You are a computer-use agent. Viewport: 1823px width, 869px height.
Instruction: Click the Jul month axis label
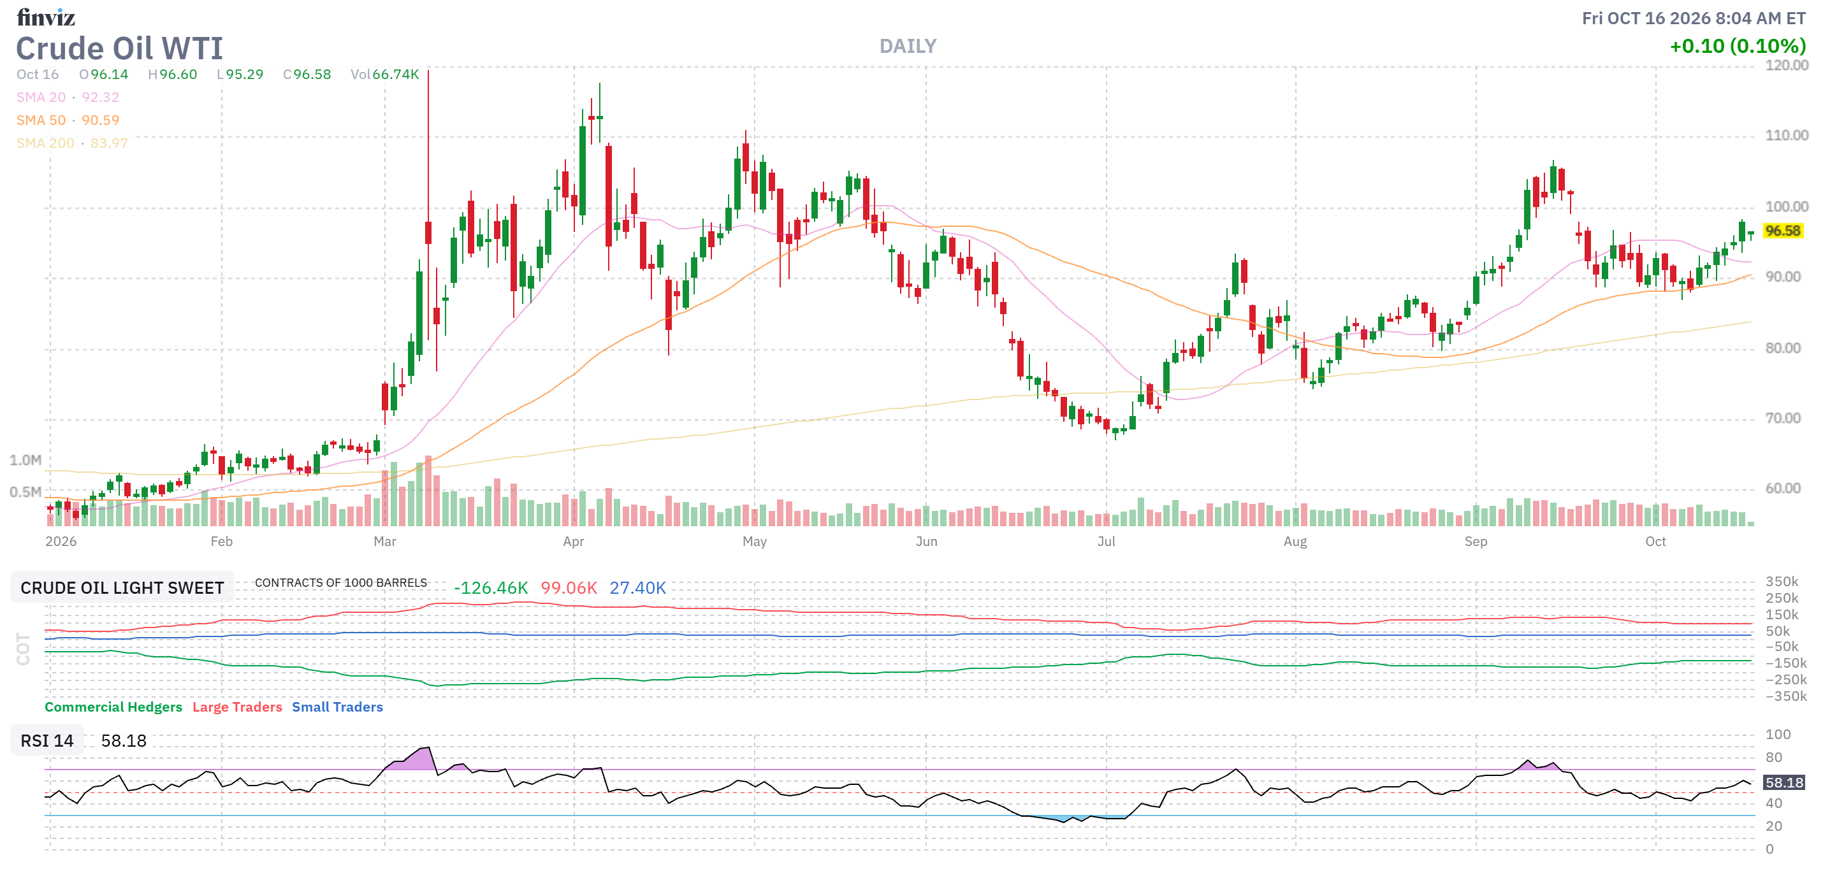click(1106, 542)
